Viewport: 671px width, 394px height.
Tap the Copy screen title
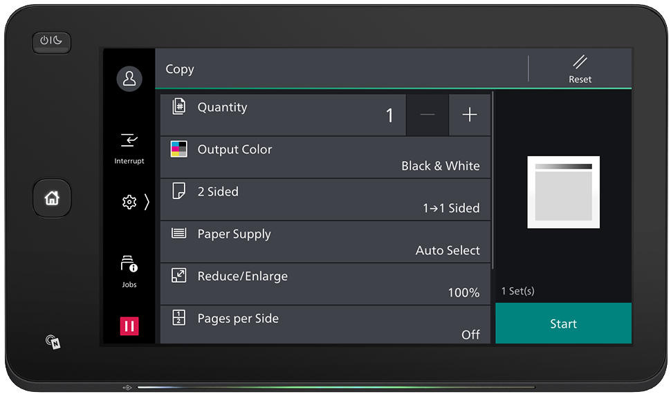pyautogui.click(x=180, y=69)
